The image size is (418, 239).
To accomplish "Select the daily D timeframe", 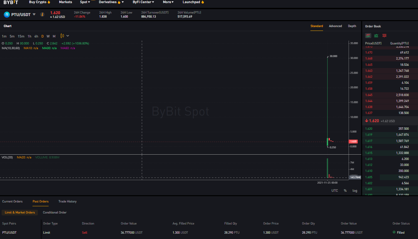I will point(43,36).
